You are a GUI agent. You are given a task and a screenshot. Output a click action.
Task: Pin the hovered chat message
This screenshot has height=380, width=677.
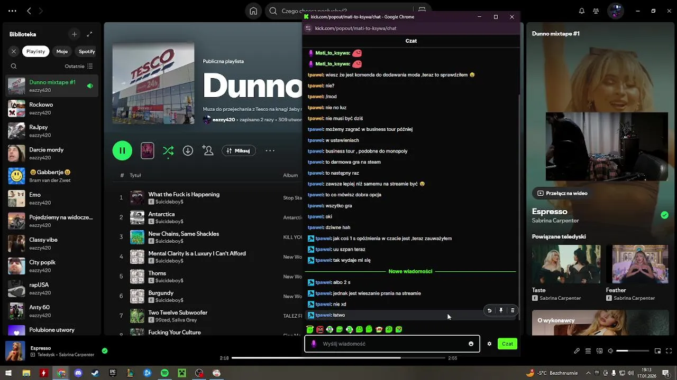501,310
